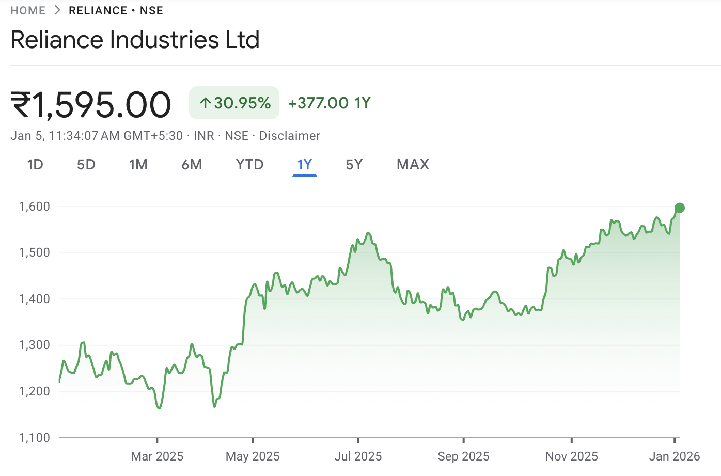Open the 1M price chart
Viewport: 721px width, 476px height.
138,164
